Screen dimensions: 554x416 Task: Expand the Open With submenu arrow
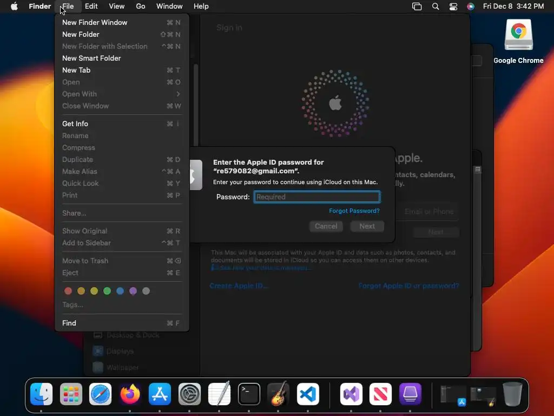click(177, 94)
